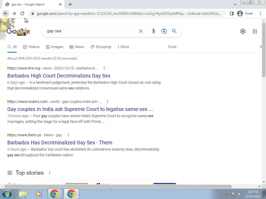Screen dimensions: 266x199
Task: Switch to the News tab
Action: [x=77, y=47]
